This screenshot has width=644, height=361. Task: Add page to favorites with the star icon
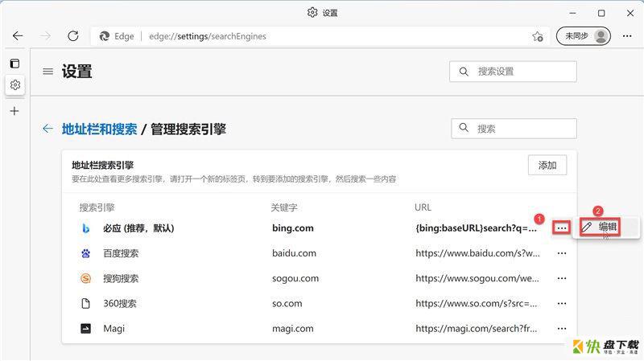[538, 36]
